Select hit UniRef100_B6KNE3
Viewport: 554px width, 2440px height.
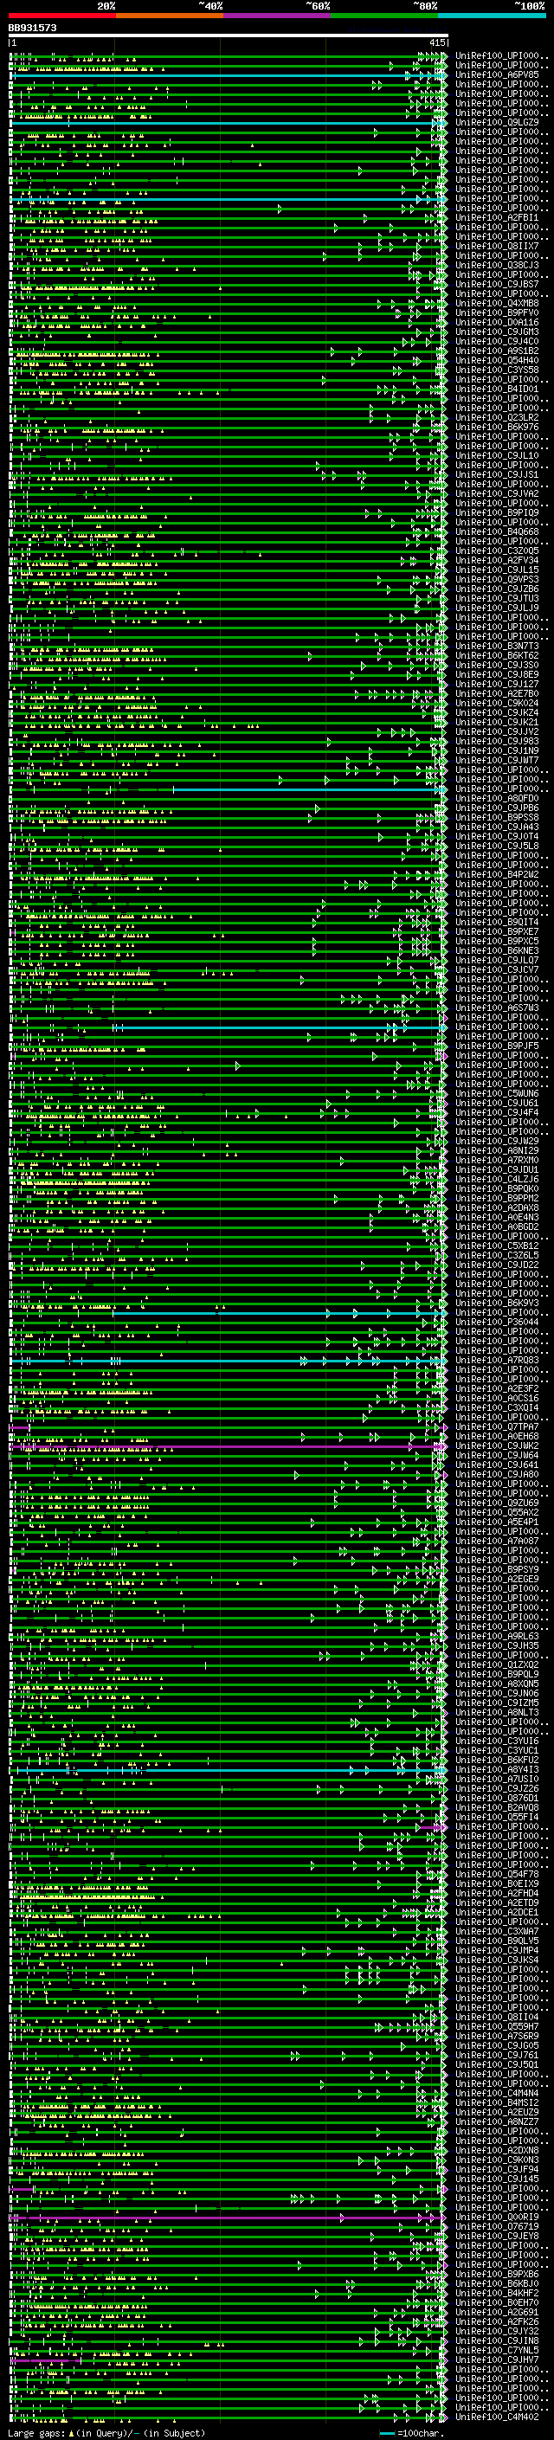[x=497, y=950]
